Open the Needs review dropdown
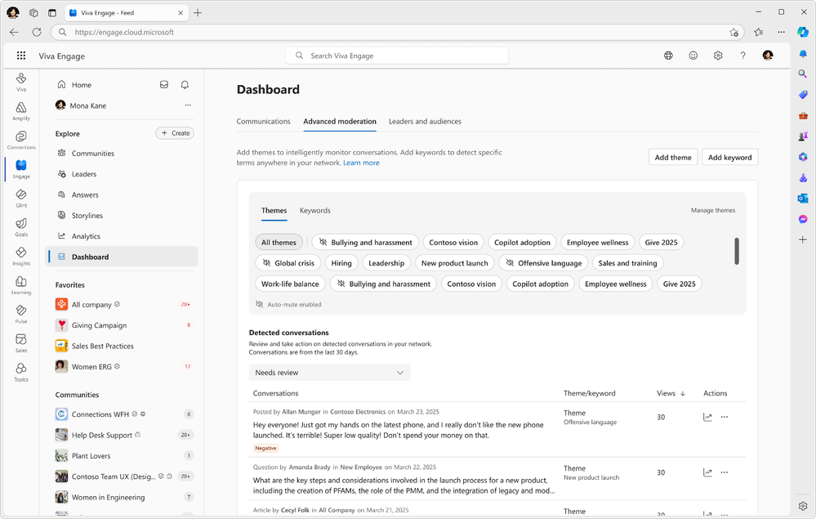Screen dimensions: 816x519 329,373
